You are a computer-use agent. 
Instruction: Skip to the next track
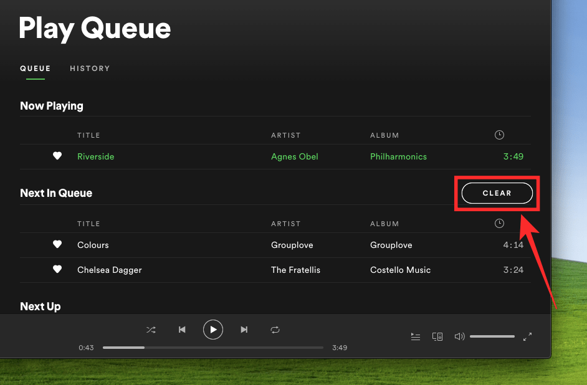[244, 330]
